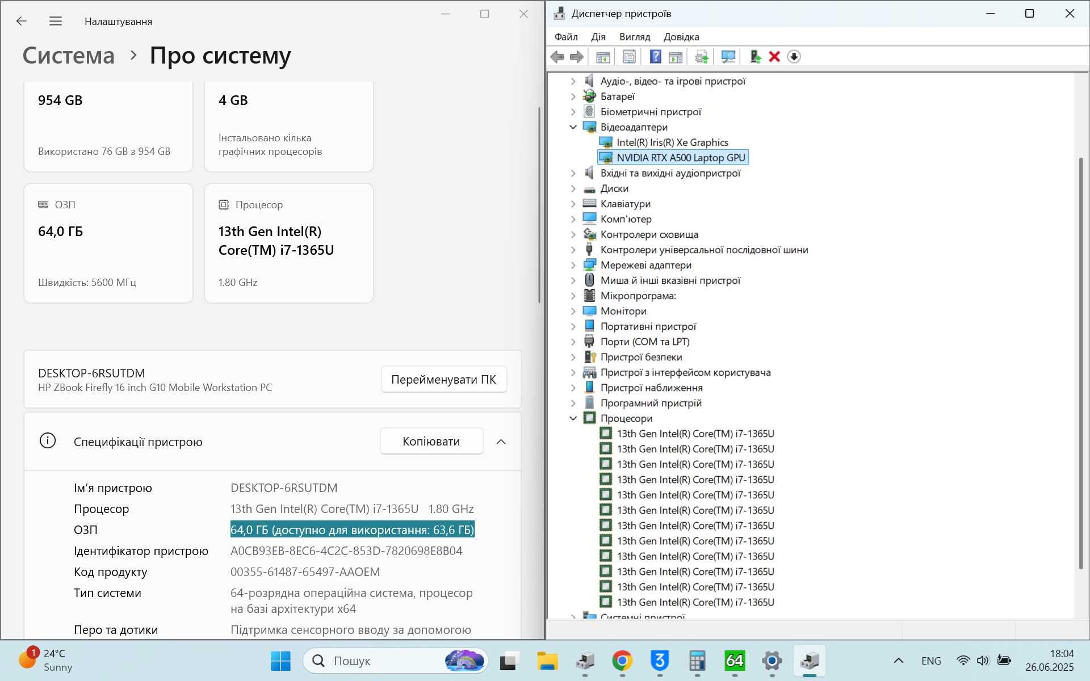Click the black down-arrow Disable device icon
The width and height of the screenshot is (1090, 681).
click(794, 57)
